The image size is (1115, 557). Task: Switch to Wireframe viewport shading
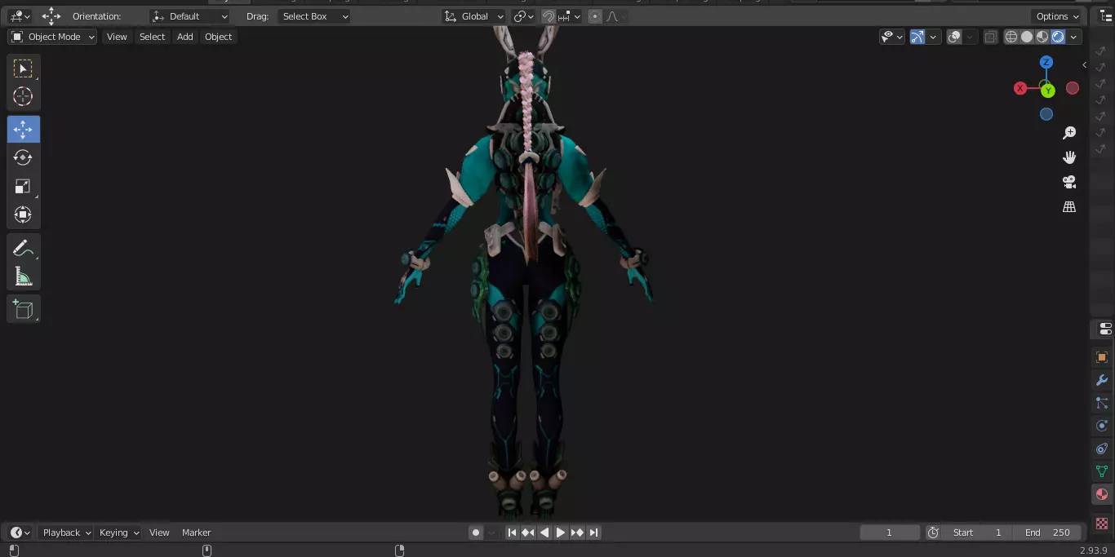[x=1011, y=37]
